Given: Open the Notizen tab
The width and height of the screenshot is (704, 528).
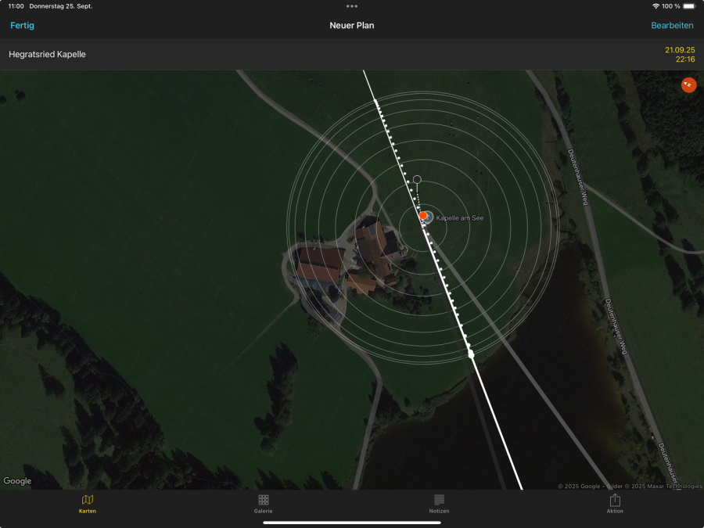Looking at the screenshot, I should click(x=439, y=503).
